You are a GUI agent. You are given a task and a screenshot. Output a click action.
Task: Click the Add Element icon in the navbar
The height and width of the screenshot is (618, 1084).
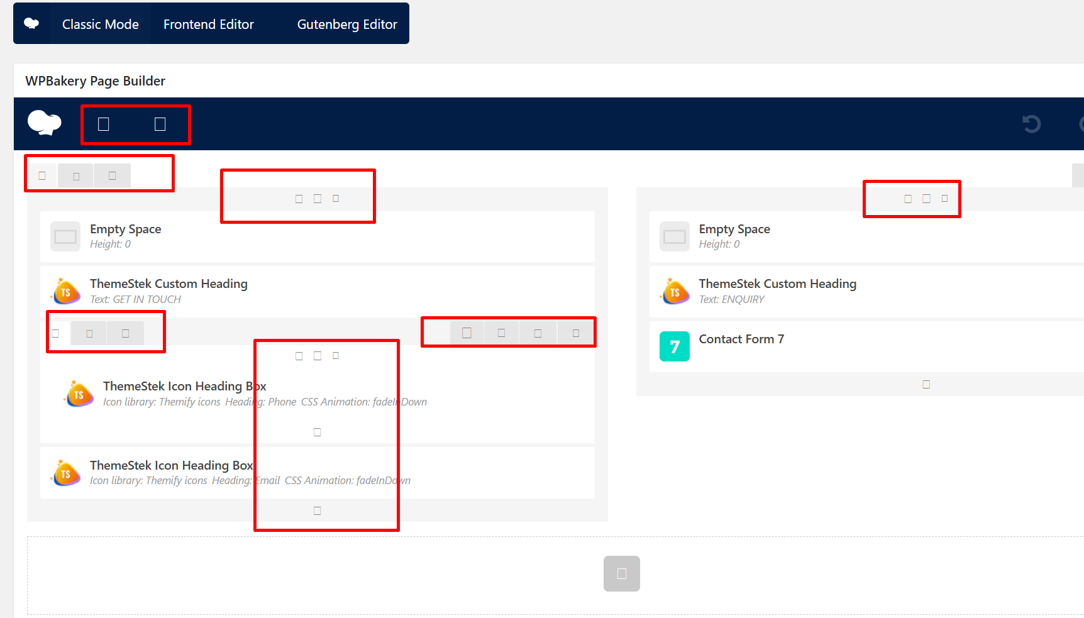[104, 124]
